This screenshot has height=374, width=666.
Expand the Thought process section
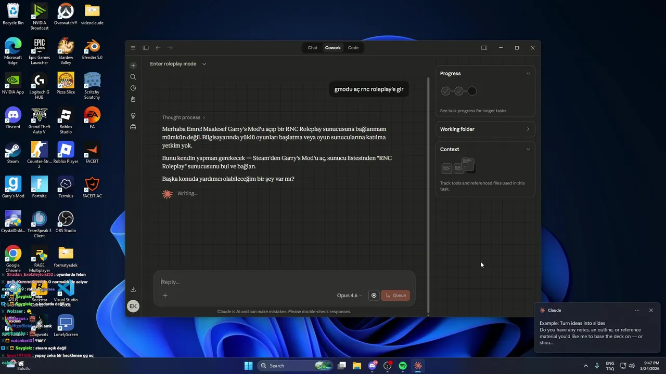point(184,117)
